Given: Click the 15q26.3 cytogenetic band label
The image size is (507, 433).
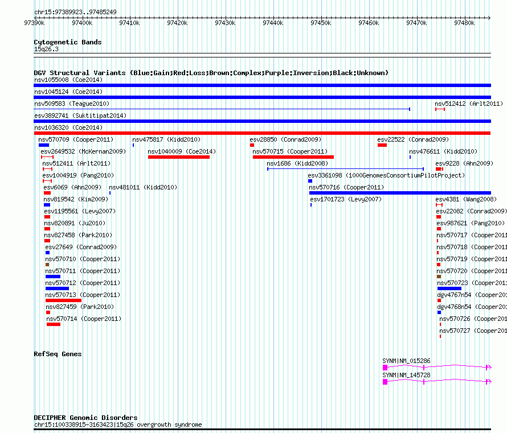Looking at the screenshot, I should (46, 49).
